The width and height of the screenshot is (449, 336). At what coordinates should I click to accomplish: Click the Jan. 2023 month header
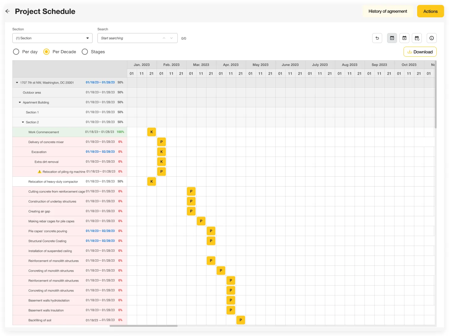[142, 65]
